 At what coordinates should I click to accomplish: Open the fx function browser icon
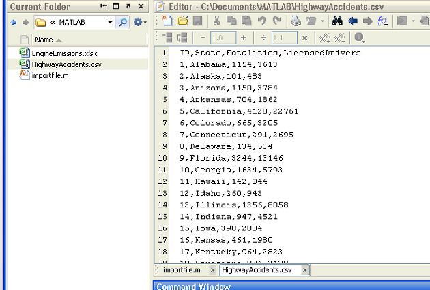point(382,21)
